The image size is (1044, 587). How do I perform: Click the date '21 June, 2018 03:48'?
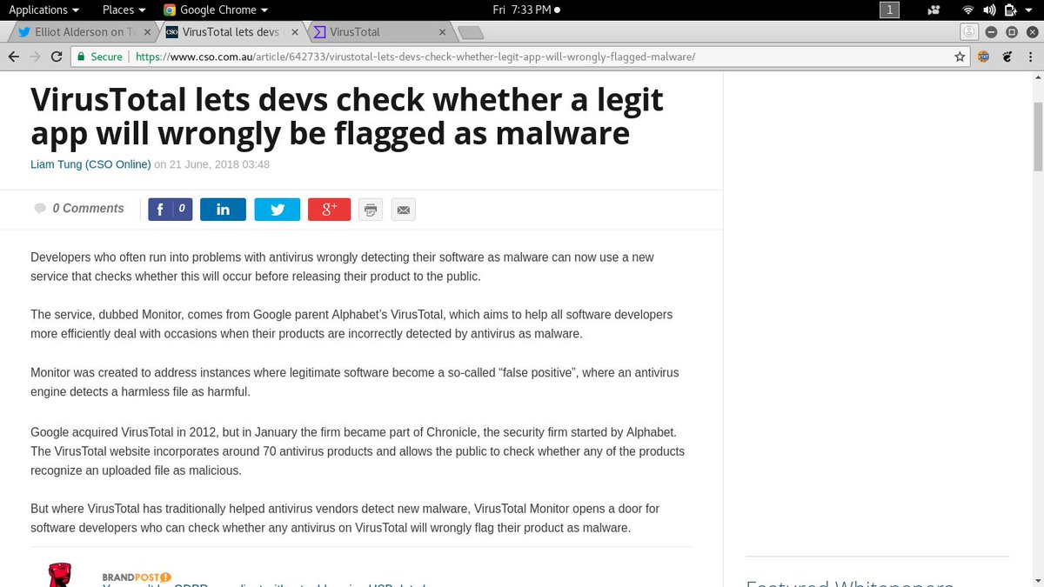pyautogui.click(x=219, y=164)
